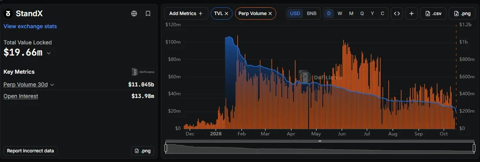Click the Oct label on x-axis
The image size is (480, 162).
click(x=444, y=134)
